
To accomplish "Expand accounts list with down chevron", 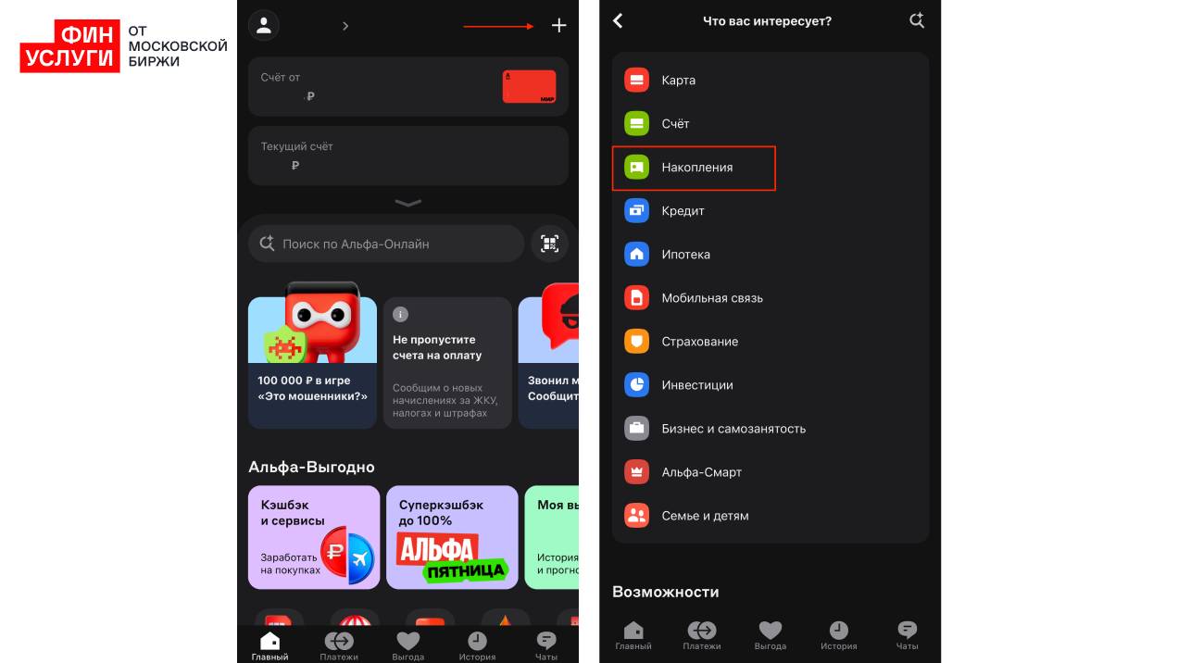I will [x=407, y=203].
